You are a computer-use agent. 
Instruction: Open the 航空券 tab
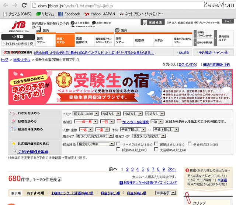143,40
